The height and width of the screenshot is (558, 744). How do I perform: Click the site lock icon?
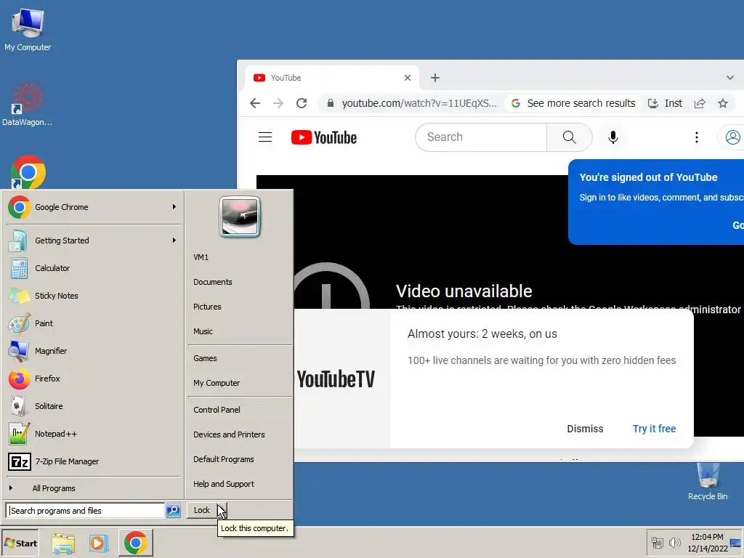pyautogui.click(x=331, y=103)
